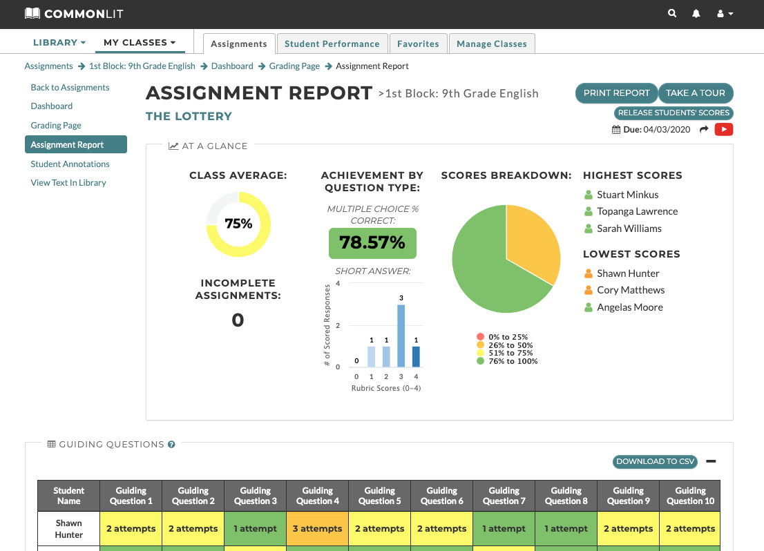764x551 pixels.
Task: Click the Guiding Question 1 column header
Action: pyautogui.click(x=131, y=496)
